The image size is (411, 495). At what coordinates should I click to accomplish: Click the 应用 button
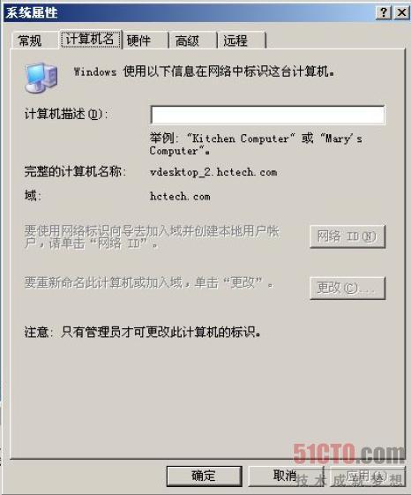(x=367, y=476)
